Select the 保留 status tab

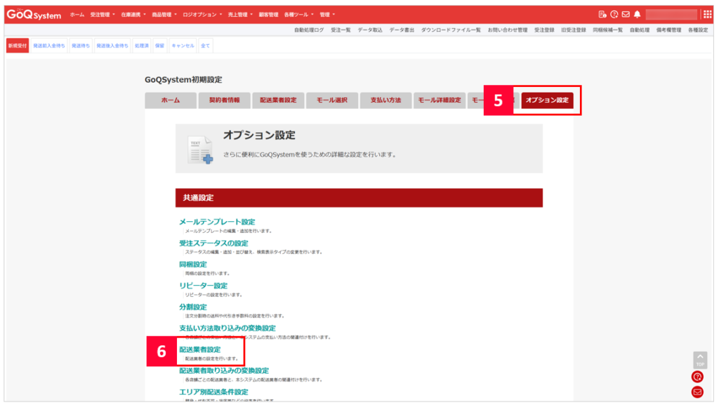point(159,46)
